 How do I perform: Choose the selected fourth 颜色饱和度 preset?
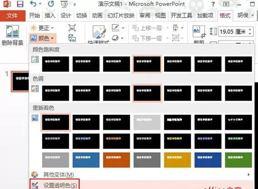pyautogui.click(x=147, y=64)
